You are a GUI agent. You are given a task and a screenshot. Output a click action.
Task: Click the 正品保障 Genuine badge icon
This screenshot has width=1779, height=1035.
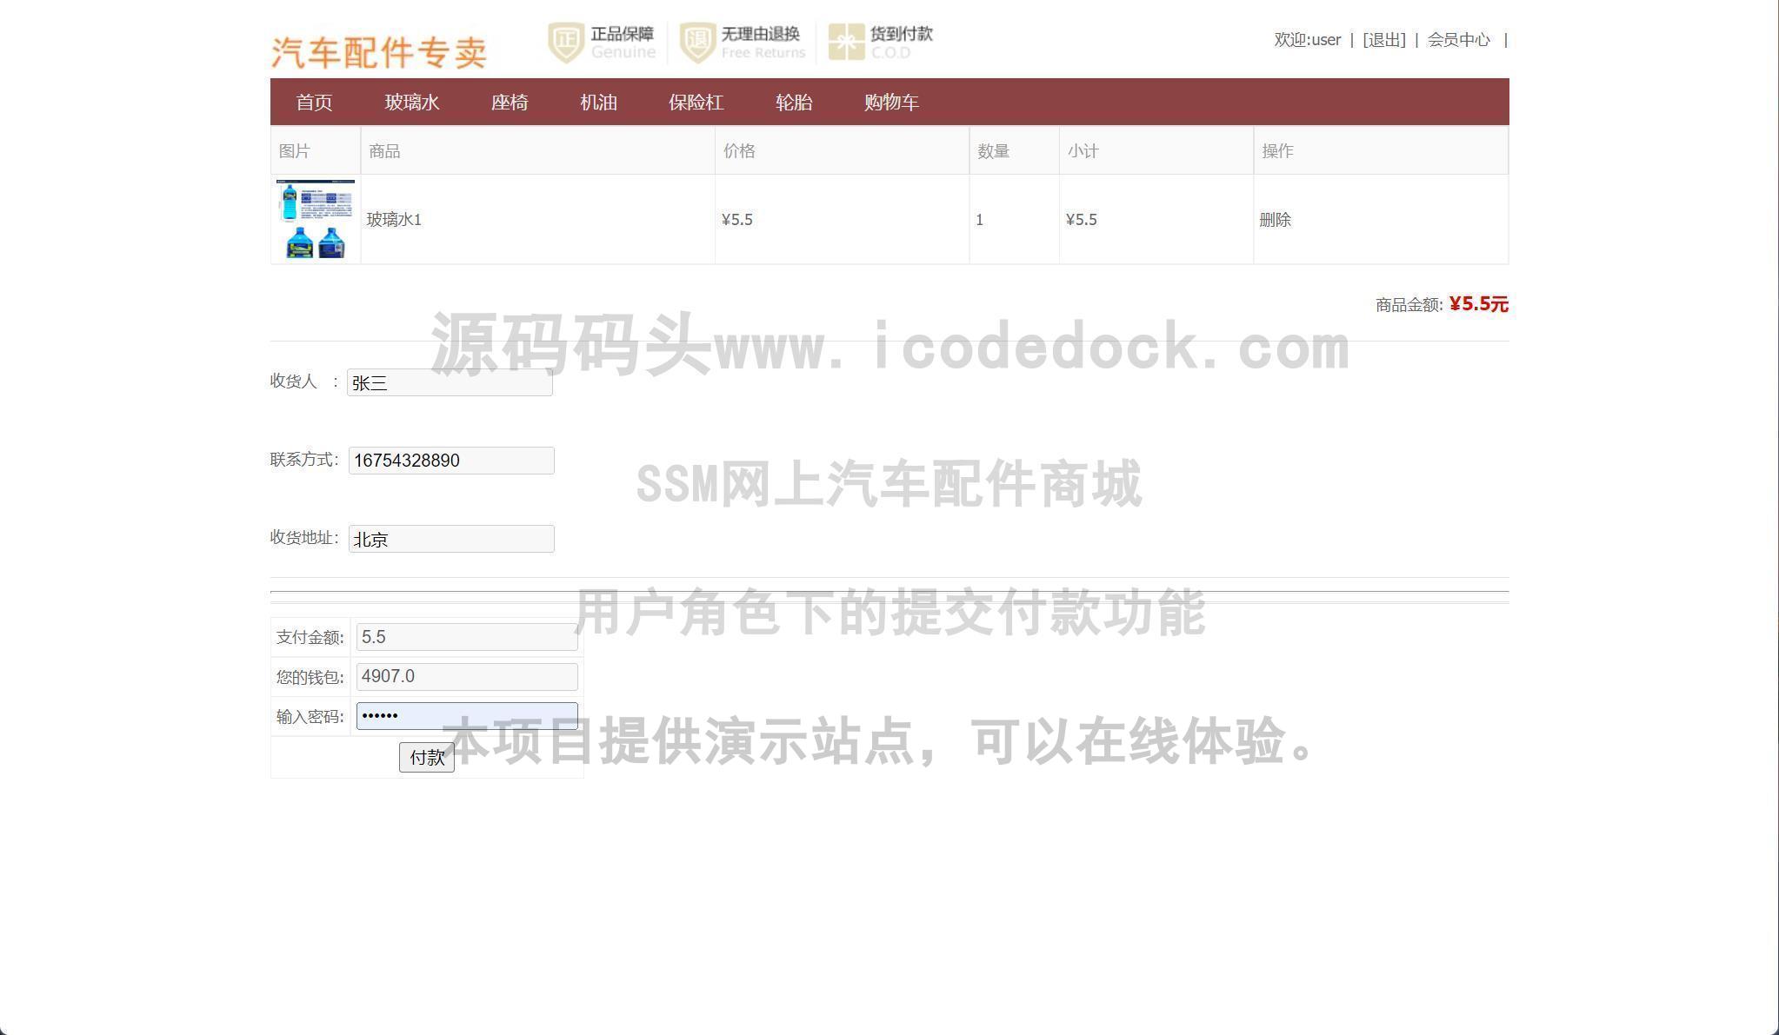click(x=566, y=42)
